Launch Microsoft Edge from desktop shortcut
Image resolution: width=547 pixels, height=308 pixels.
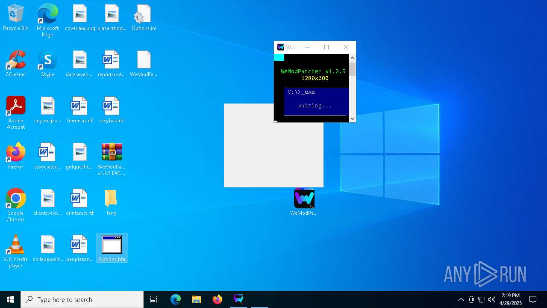pos(47,20)
